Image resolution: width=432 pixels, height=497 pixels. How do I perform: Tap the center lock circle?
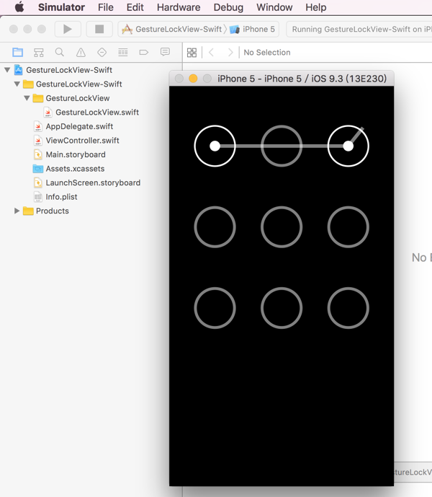tap(282, 227)
